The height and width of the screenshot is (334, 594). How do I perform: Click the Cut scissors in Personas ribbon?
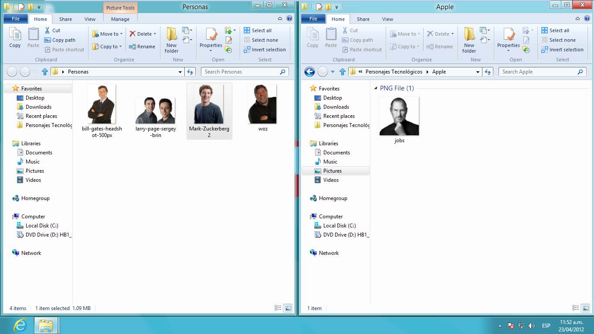click(48, 30)
